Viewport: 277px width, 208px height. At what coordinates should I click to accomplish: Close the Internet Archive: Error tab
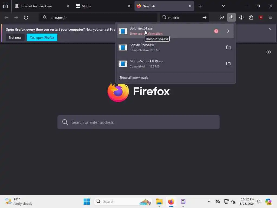tap(68, 6)
